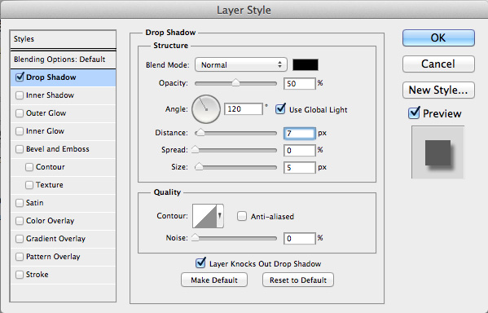Click the Angle value field
This screenshot has height=313, width=488.
(244, 109)
